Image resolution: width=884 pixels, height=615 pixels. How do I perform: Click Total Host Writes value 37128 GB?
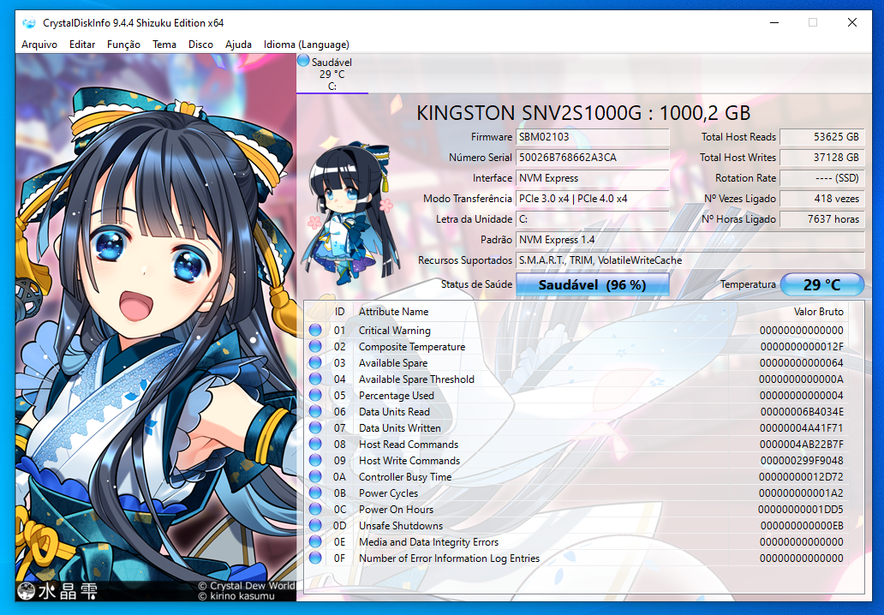click(x=822, y=158)
